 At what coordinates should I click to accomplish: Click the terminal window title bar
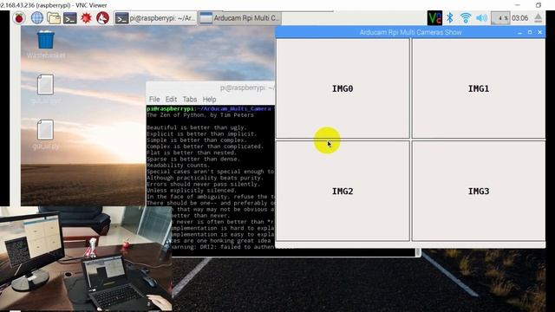[x=211, y=88]
